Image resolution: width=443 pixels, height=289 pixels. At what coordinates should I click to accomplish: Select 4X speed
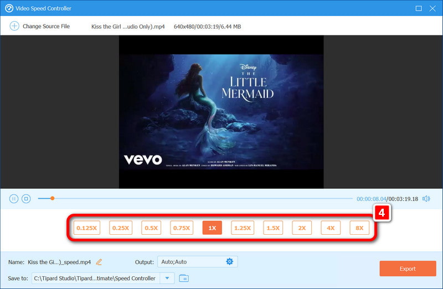[x=331, y=228]
